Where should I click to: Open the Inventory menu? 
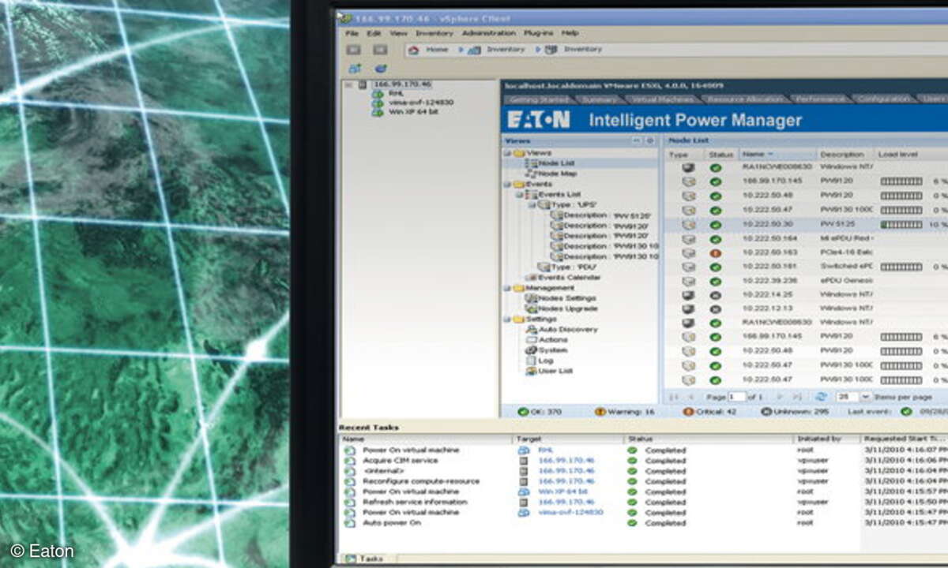[434, 33]
